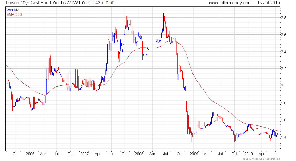296x161 pixels.
Task: Click the 2.6 y-axis label
Action: click(284, 35)
